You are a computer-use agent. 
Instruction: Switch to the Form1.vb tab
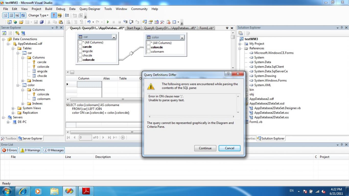coord(206,28)
